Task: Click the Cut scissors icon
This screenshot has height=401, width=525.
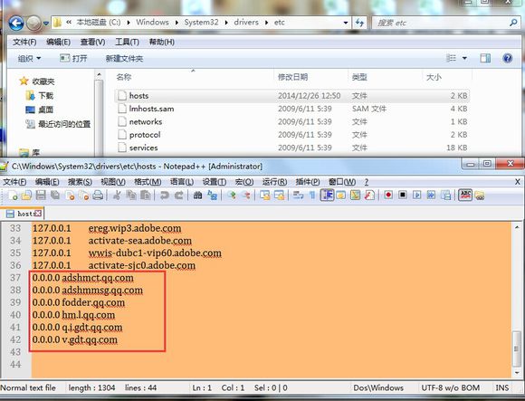Action: coord(117,195)
